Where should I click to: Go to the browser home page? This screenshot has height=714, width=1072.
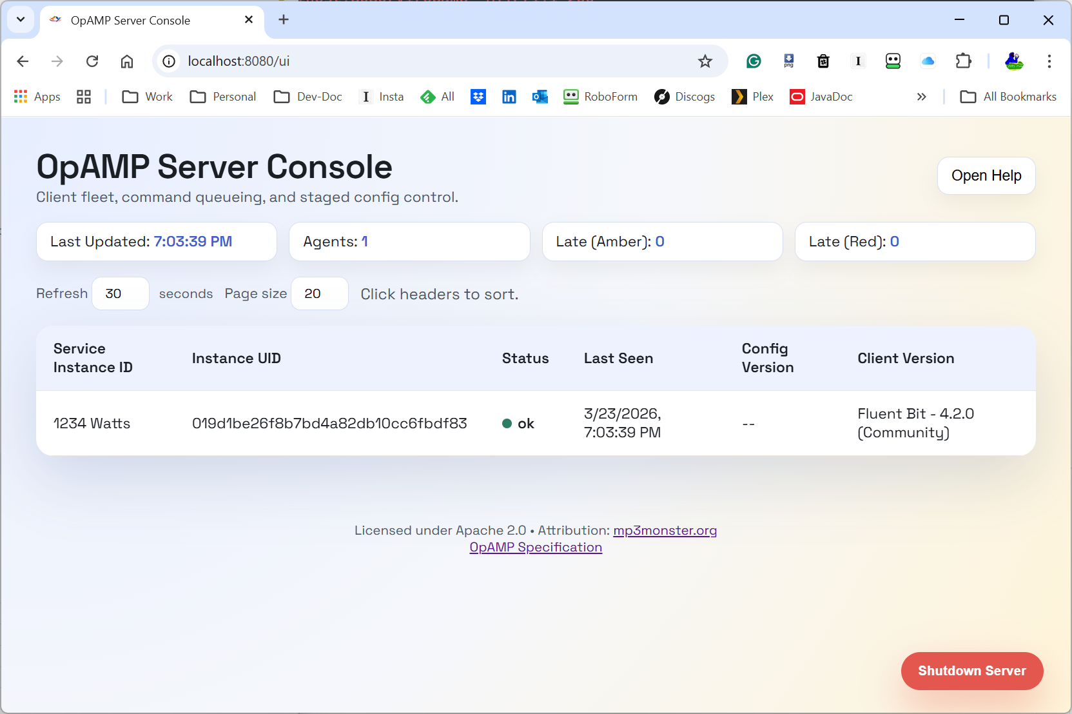(x=127, y=61)
